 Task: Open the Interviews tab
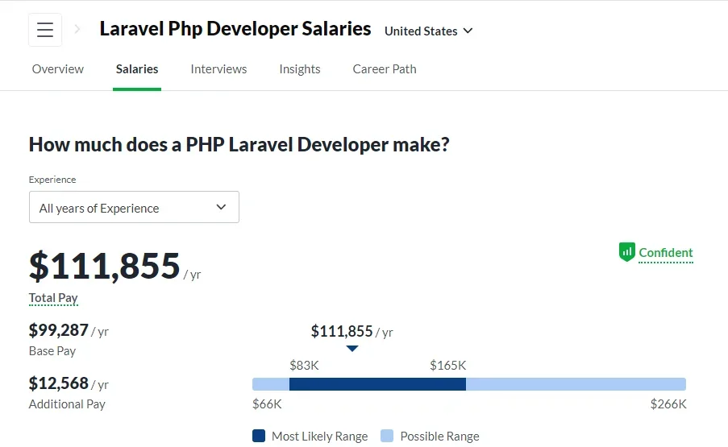218,69
